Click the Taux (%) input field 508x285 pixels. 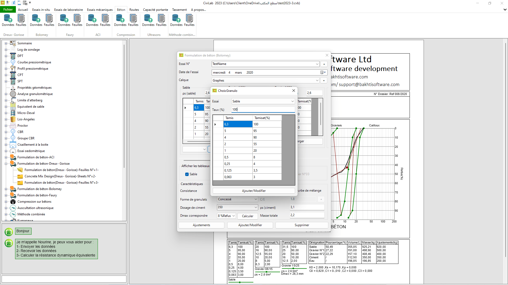(x=263, y=110)
